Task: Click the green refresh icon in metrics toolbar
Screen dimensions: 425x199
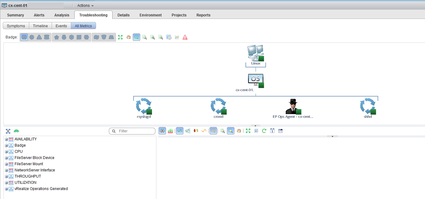Action: tap(264, 131)
